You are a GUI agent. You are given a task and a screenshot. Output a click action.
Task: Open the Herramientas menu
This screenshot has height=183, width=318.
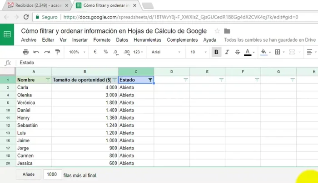click(147, 40)
